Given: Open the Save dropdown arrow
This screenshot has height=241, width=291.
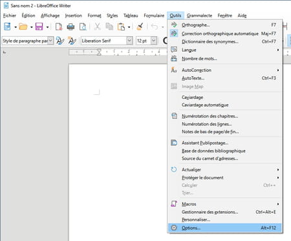Looking at the screenshot, I should pos(47,27).
